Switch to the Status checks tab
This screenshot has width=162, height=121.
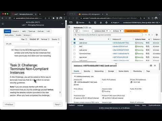coord(124,71)
